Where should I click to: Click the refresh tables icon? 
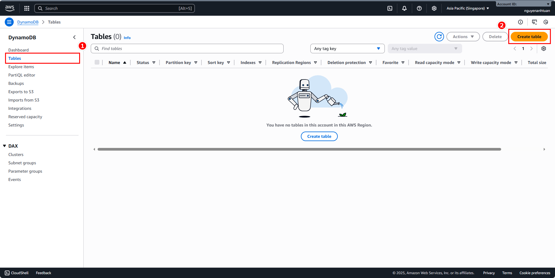[x=439, y=37]
